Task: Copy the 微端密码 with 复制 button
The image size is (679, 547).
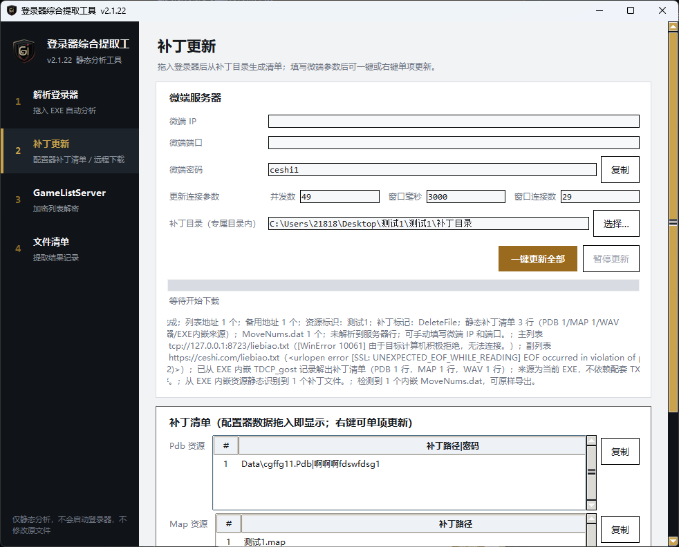Action: 620,169
